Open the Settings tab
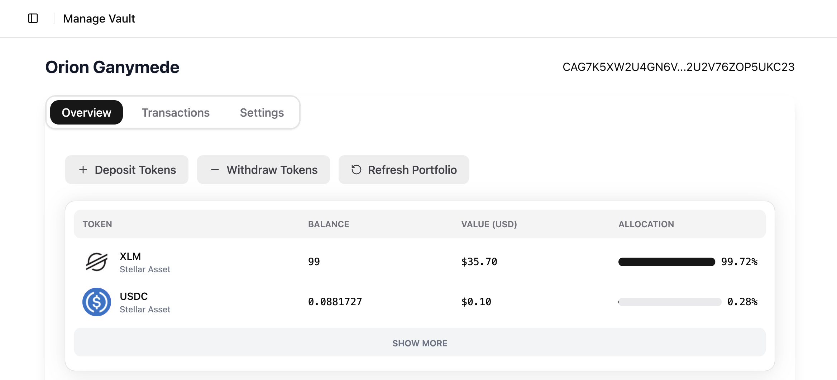The width and height of the screenshot is (837, 380). click(261, 112)
